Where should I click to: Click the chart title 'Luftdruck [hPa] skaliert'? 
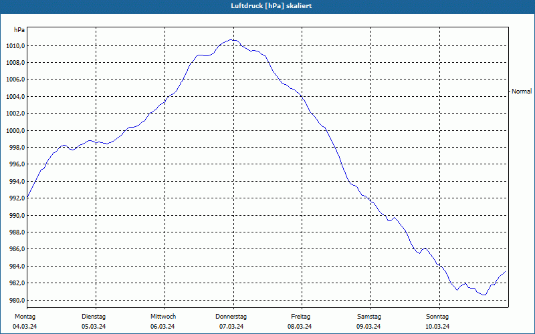click(x=272, y=6)
